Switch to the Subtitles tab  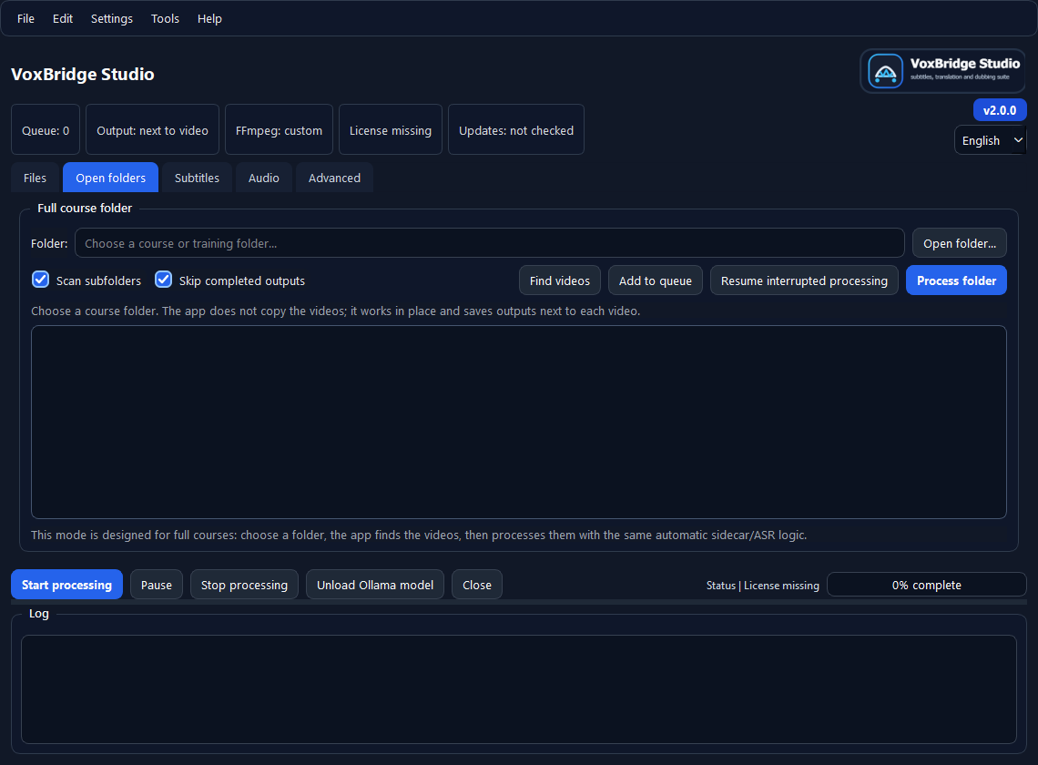point(197,178)
